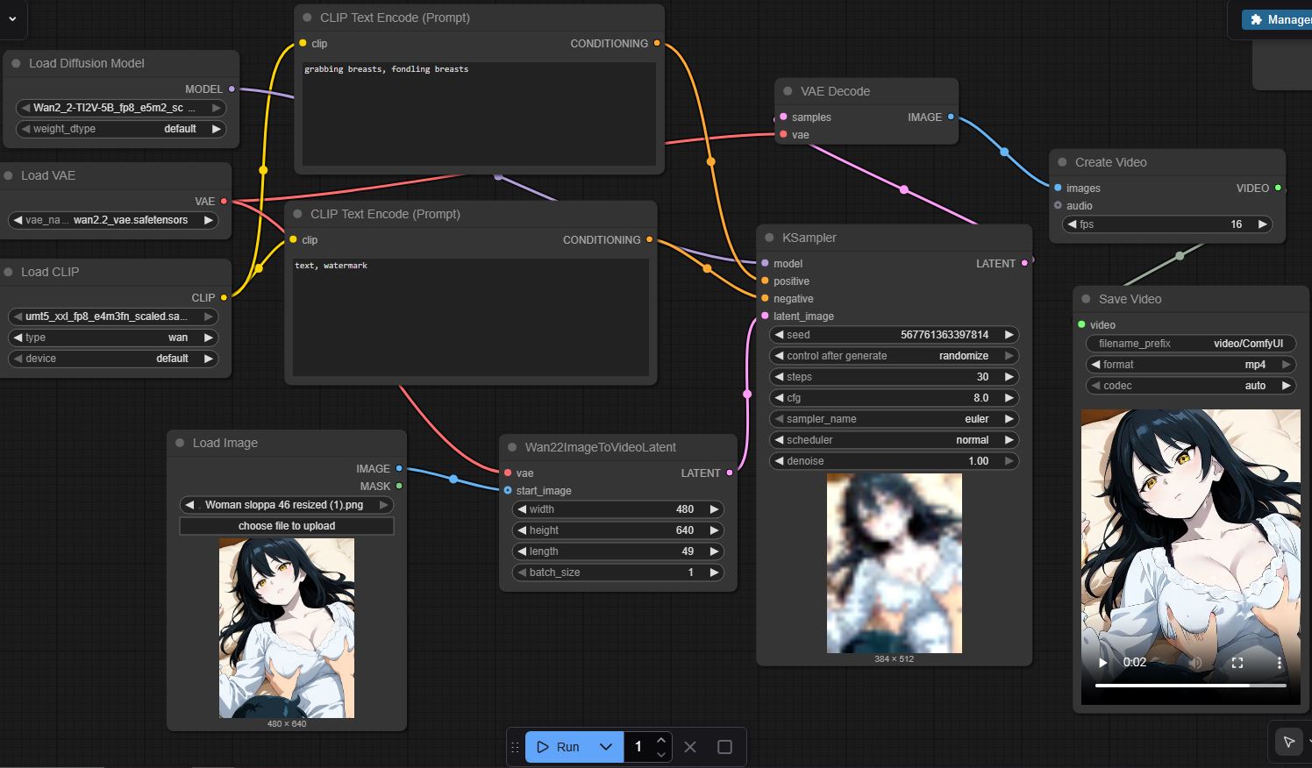This screenshot has width=1312, height=768.
Task: Select next weight_dtype with the right arrow
Action: click(216, 129)
